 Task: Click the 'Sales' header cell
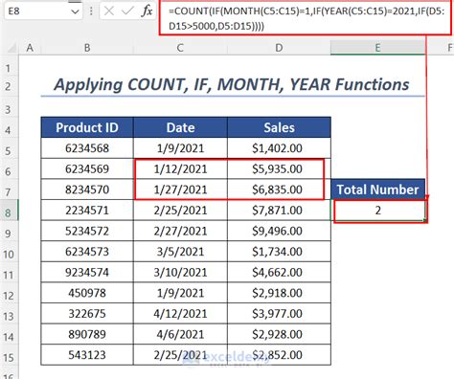(279, 127)
